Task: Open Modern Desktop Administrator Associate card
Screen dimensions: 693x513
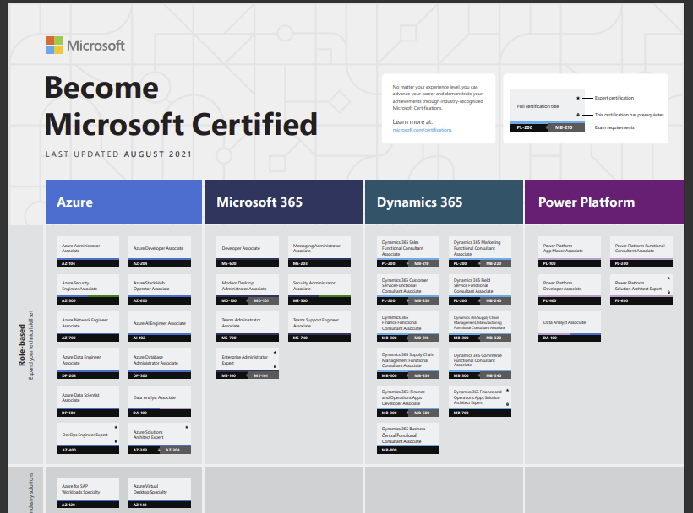Action: click(x=248, y=289)
